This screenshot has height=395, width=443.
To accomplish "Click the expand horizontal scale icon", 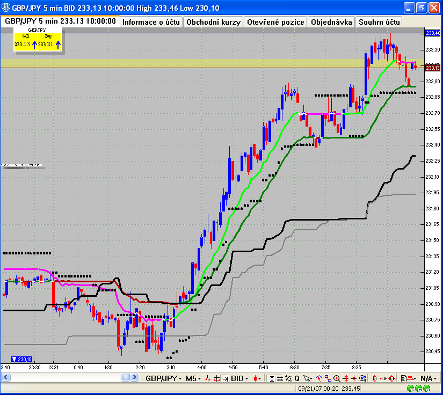I will 217,378.
